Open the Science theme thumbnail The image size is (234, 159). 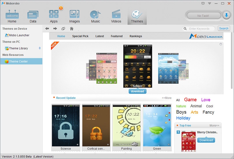pyautogui.click(x=66, y=128)
